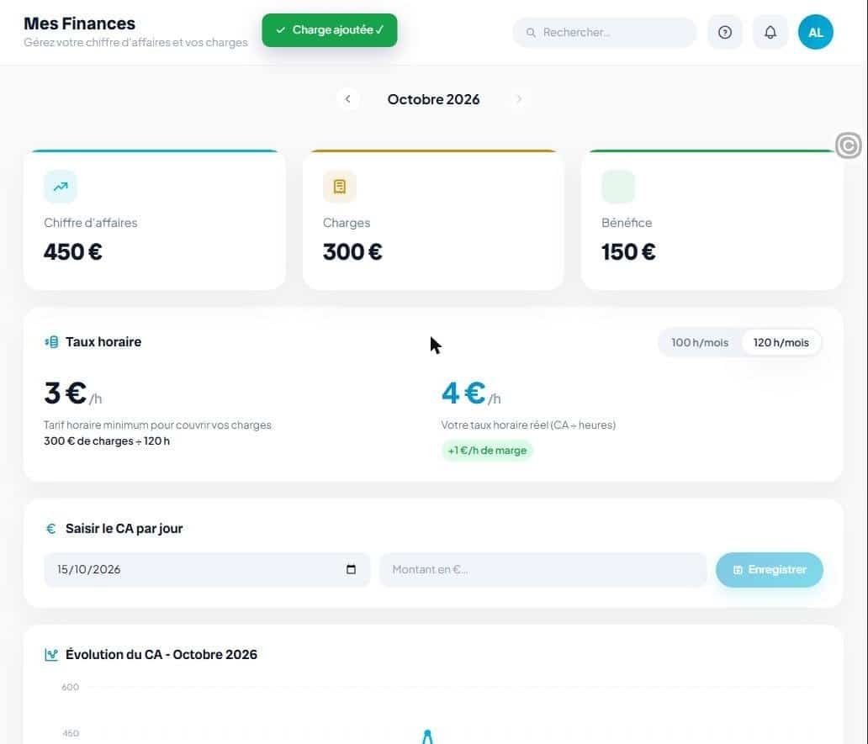Click the checkmark icon in Charge ajoutée toast

(x=281, y=30)
